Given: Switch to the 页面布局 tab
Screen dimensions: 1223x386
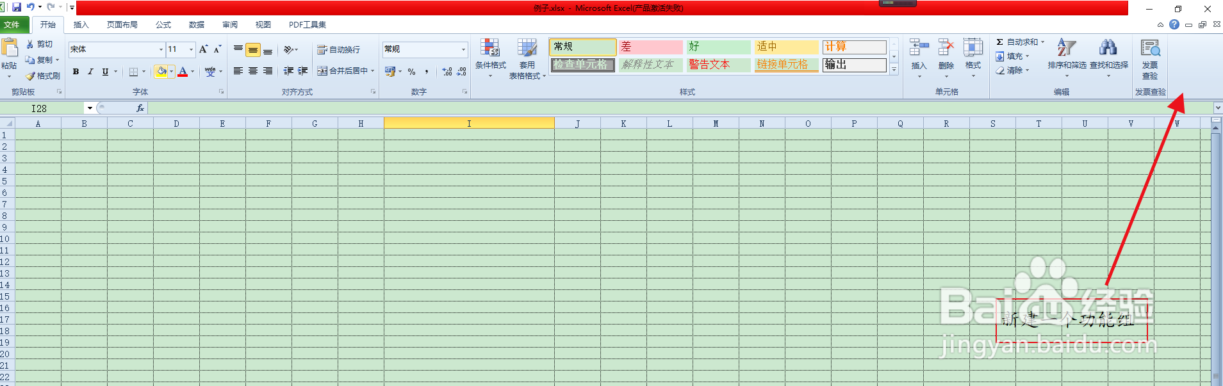Looking at the screenshot, I should coord(122,25).
